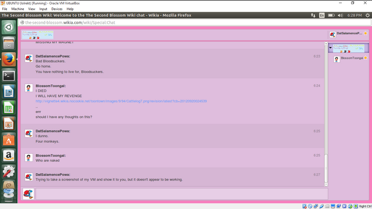This screenshot has height=209, width=372.
Task: Click the 6:27 message timestamp
Action: tap(317, 175)
